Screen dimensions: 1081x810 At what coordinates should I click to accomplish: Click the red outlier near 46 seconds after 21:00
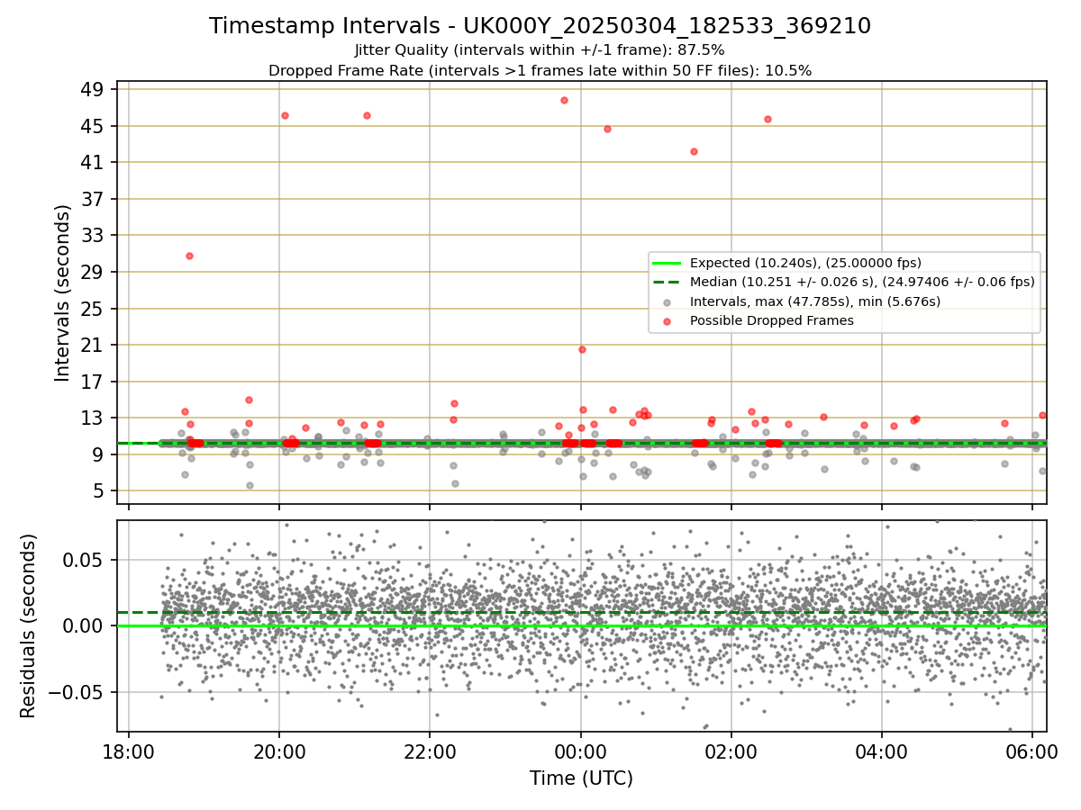pyautogui.click(x=367, y=115)
